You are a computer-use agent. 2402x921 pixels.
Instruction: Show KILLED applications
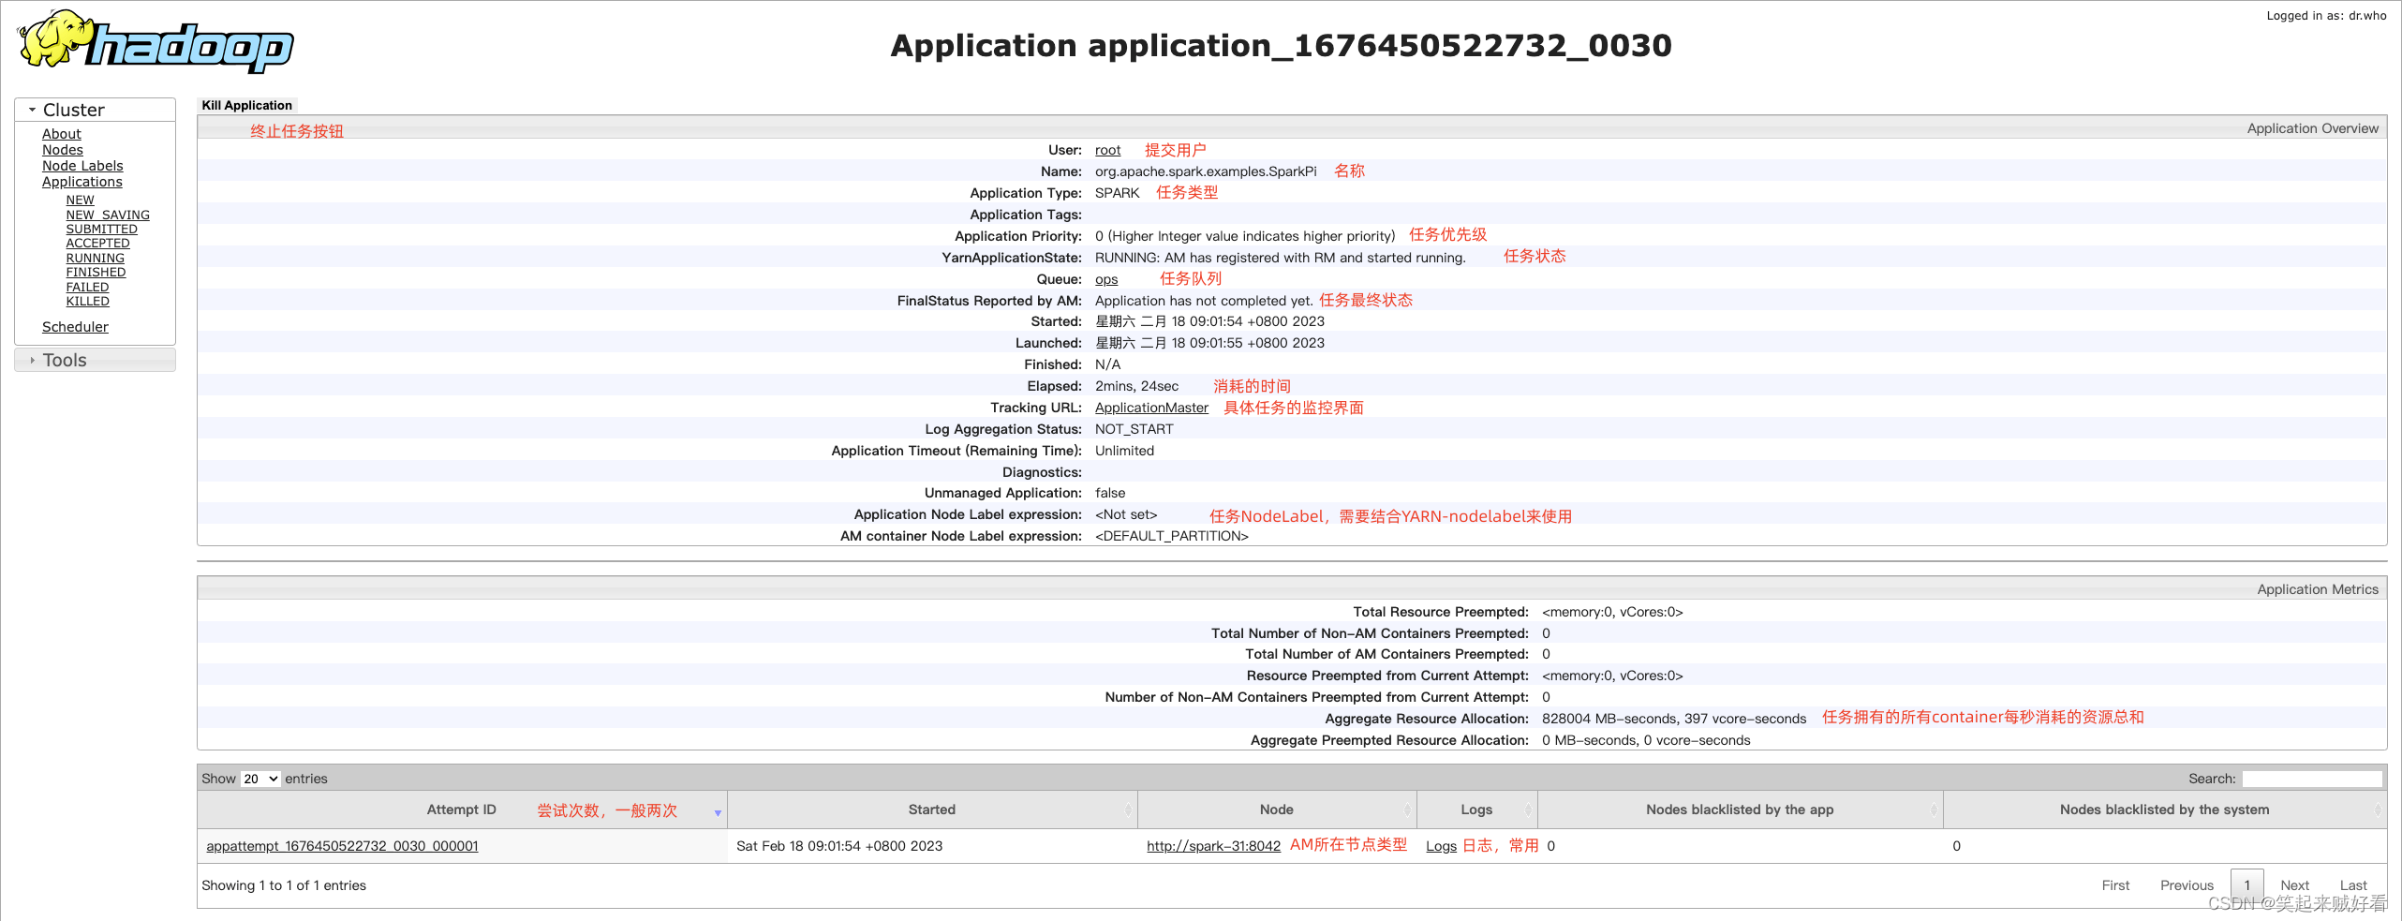tap(88, 301)
